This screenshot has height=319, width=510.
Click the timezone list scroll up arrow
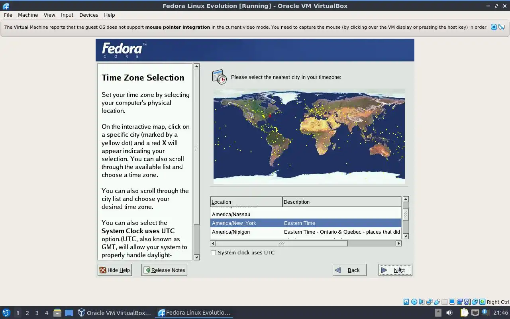(x=406, y=199)
